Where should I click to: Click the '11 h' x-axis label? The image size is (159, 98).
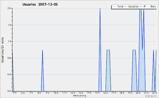tap(64, 93)
